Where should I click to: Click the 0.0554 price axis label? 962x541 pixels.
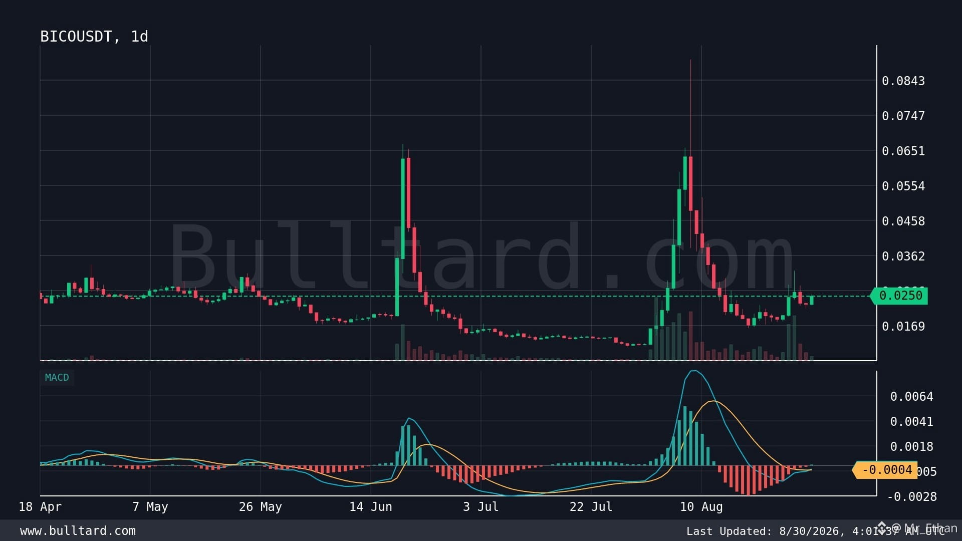tap(903, 186)
